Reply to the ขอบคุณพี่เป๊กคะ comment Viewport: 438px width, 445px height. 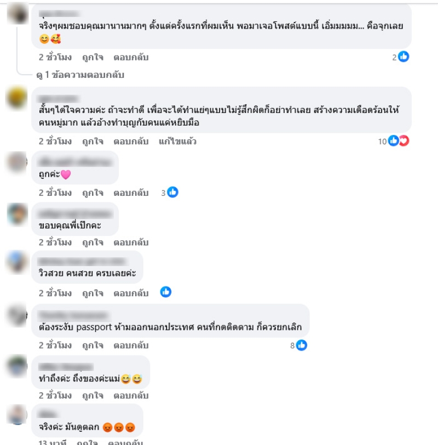pos(131,243)
